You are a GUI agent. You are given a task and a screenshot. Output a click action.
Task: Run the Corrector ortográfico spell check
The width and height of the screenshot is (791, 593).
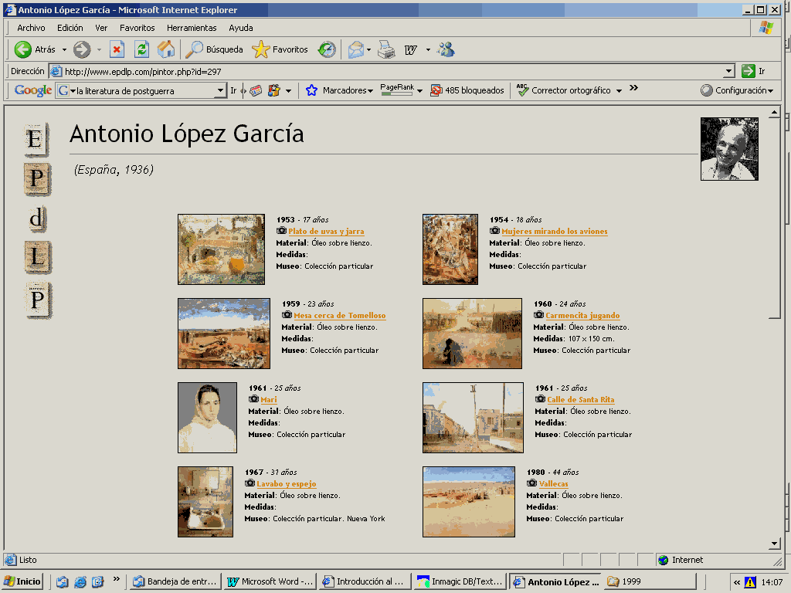click(563, 90)
